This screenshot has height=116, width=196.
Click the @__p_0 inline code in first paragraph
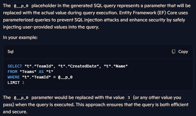(21, 6)
